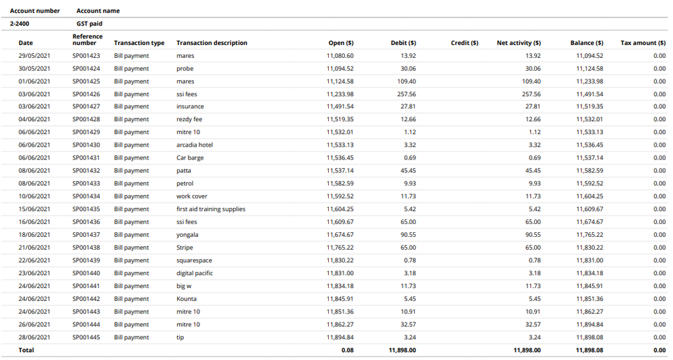
Task: Click the Credit ($) column header
Action: coord(464,43)
